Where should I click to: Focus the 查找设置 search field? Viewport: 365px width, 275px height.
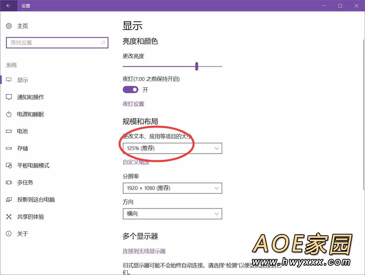click(x=54, y=43)
